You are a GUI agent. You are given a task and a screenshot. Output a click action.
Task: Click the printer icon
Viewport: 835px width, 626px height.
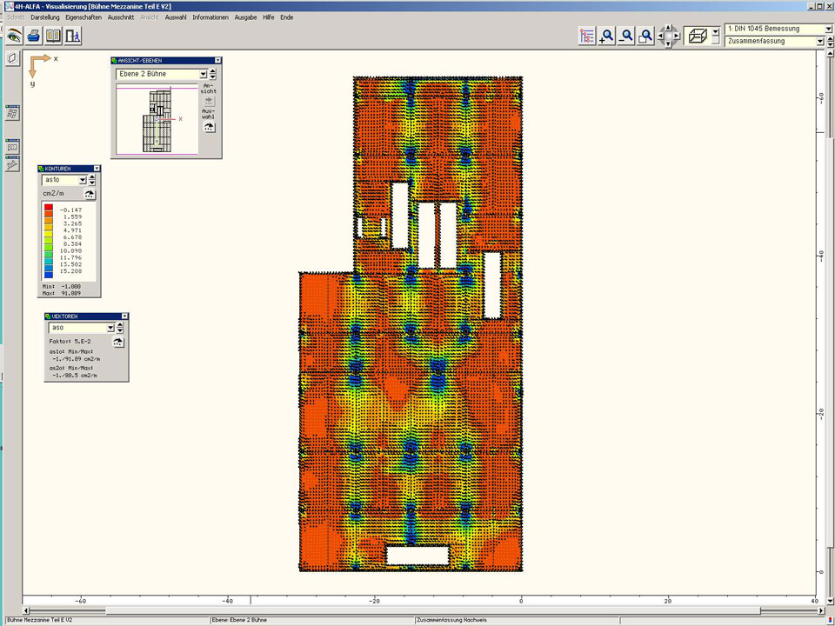click(33, 36)
